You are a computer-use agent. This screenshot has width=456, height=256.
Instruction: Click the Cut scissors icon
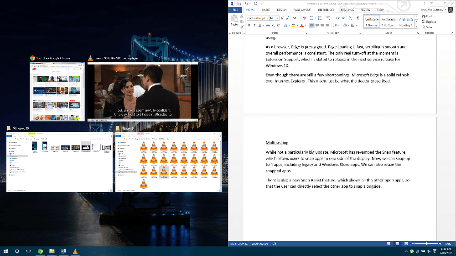[x=242, y=16]
